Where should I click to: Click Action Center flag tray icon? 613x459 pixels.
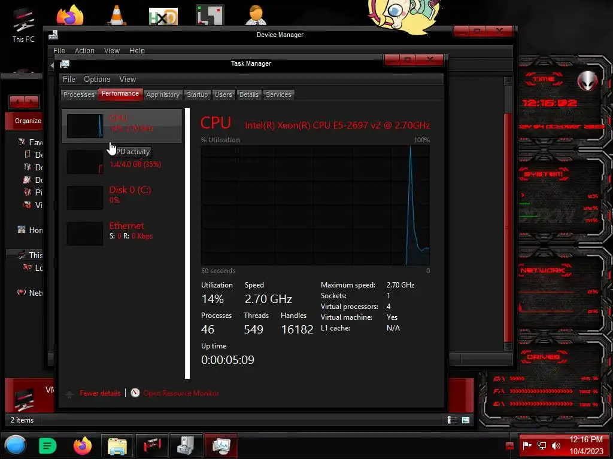(527, 445)
